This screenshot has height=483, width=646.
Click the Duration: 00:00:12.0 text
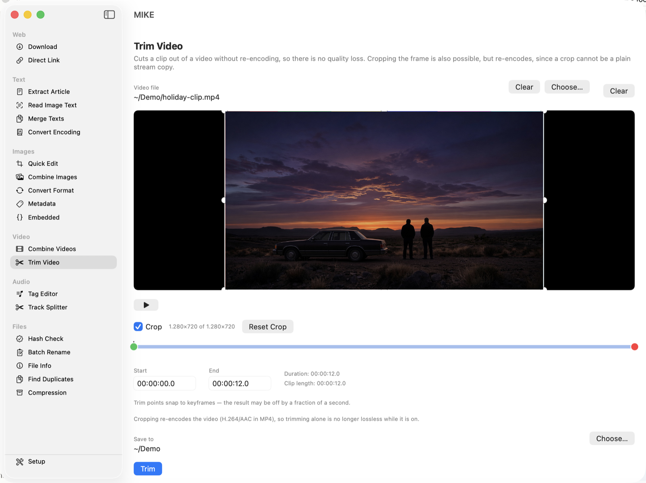[x=312, y=374]
